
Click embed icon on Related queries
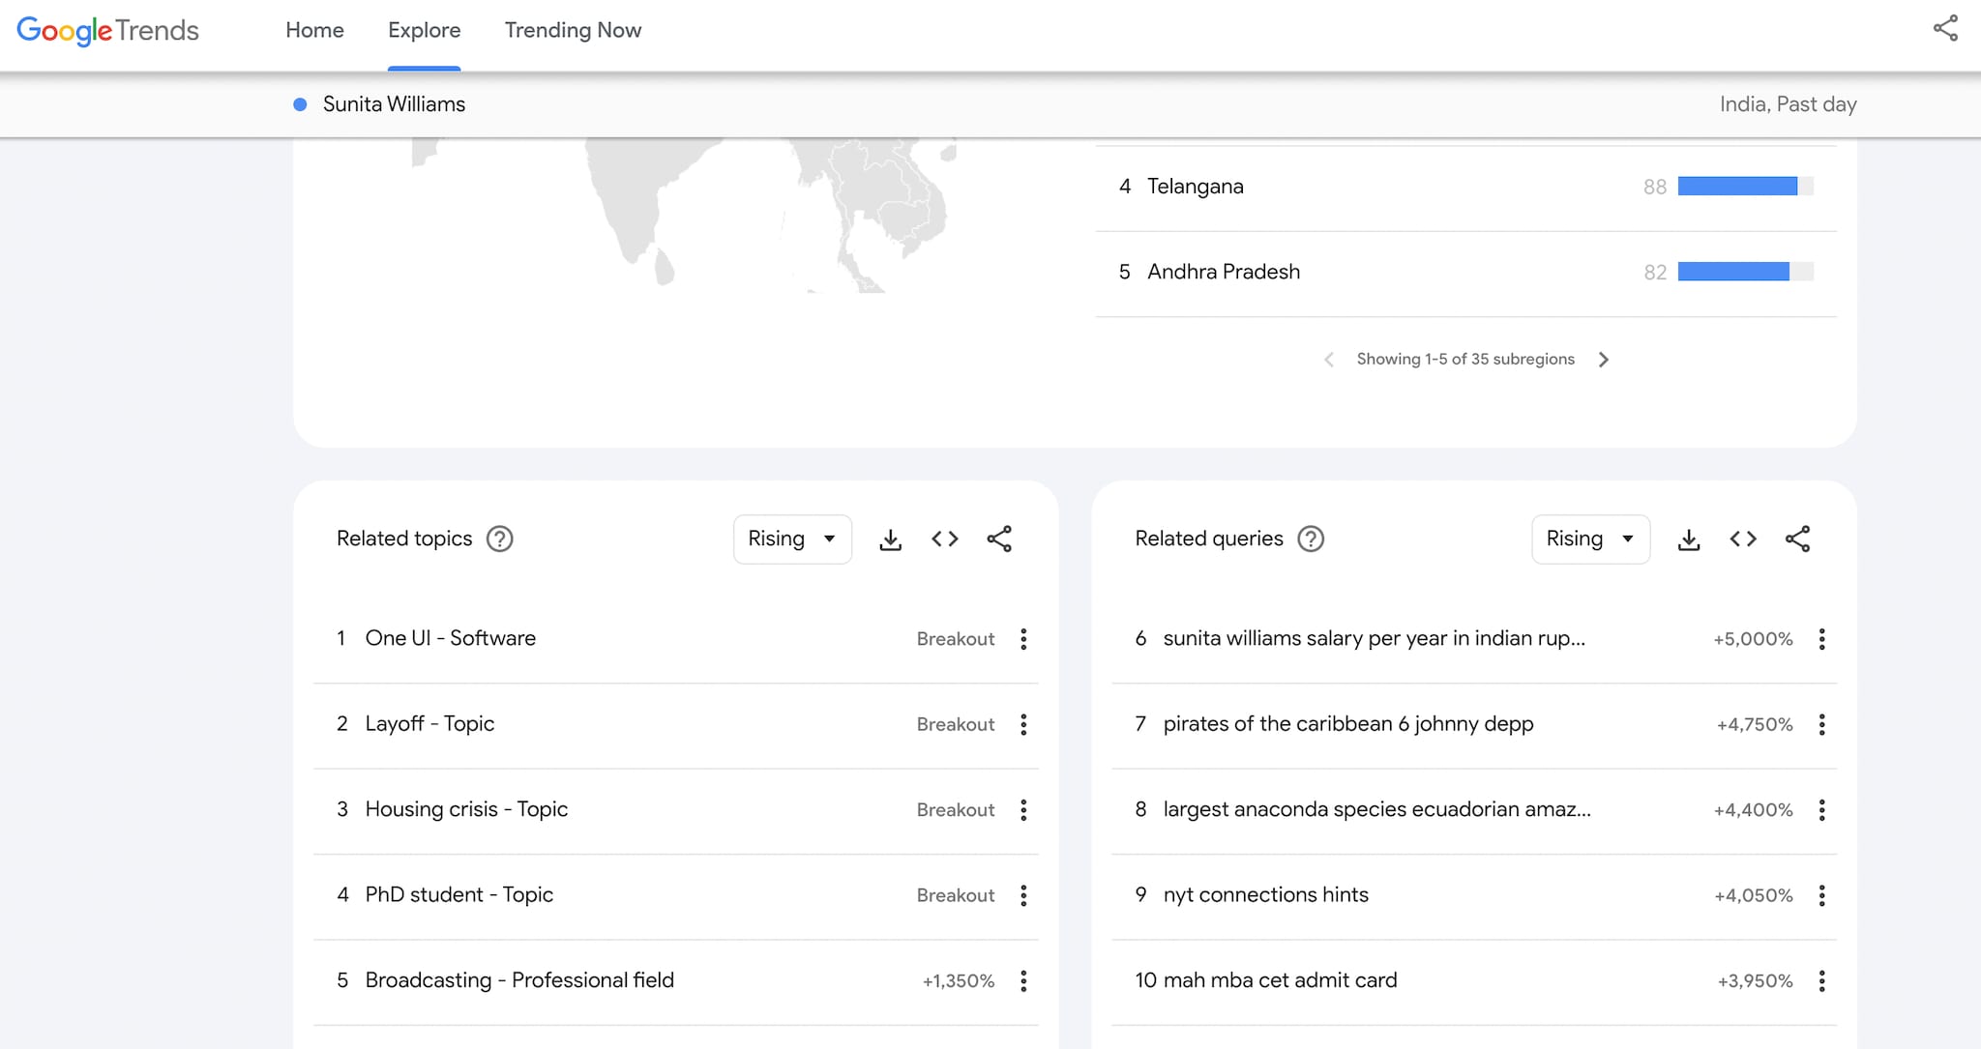1743,539
